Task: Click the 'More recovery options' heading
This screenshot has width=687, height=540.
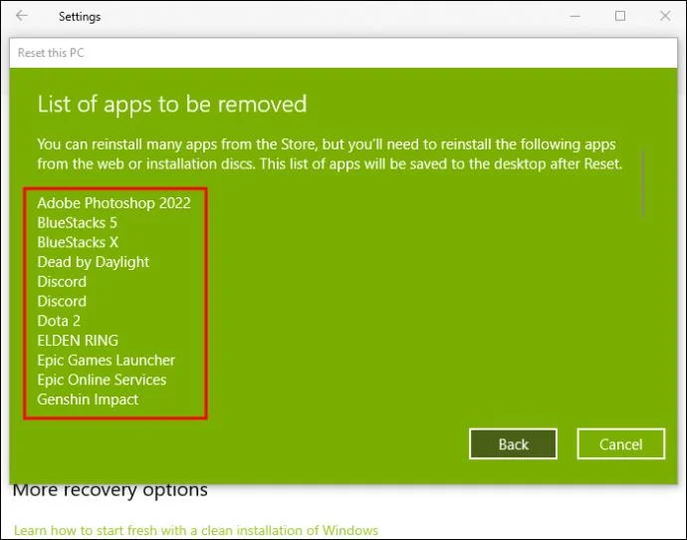Action: coord(110,490)
